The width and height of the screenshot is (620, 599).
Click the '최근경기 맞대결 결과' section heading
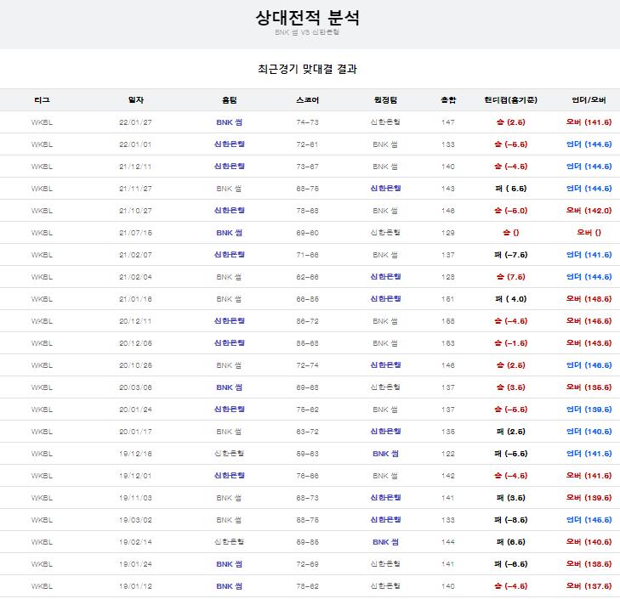[x=307, y=69]
